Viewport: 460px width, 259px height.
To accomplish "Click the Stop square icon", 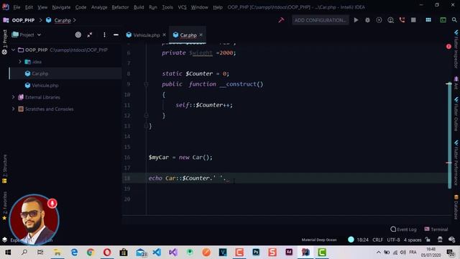I will 413,20.
